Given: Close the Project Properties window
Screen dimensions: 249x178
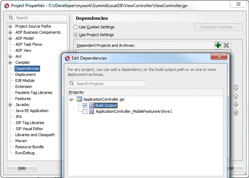Looking at the screenshot, I should point(238,4).
